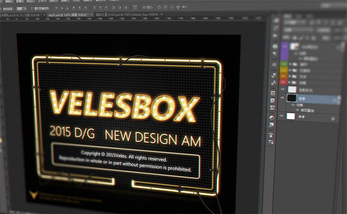Open the auto-select 图层 dropdown

(21, 9)
